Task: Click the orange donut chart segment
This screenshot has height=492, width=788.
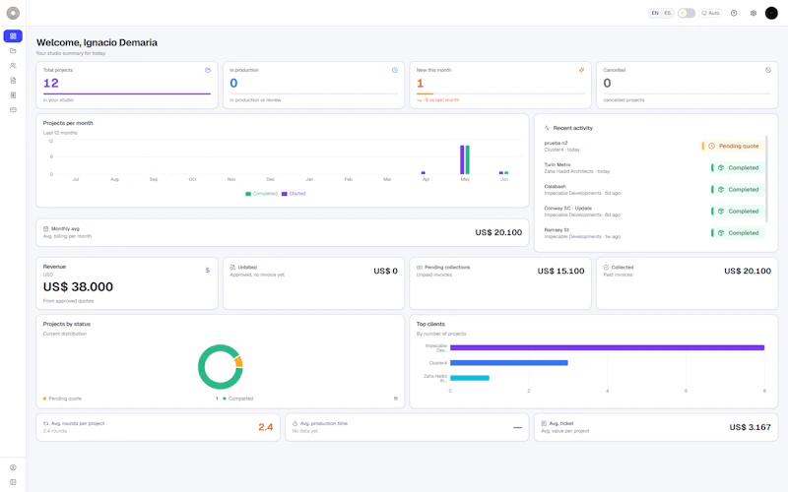Action: [x=239, y=361]
